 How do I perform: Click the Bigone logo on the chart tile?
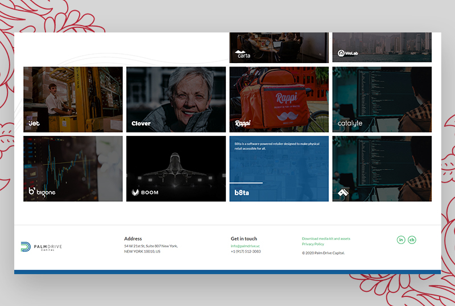[x=42, y=192]
